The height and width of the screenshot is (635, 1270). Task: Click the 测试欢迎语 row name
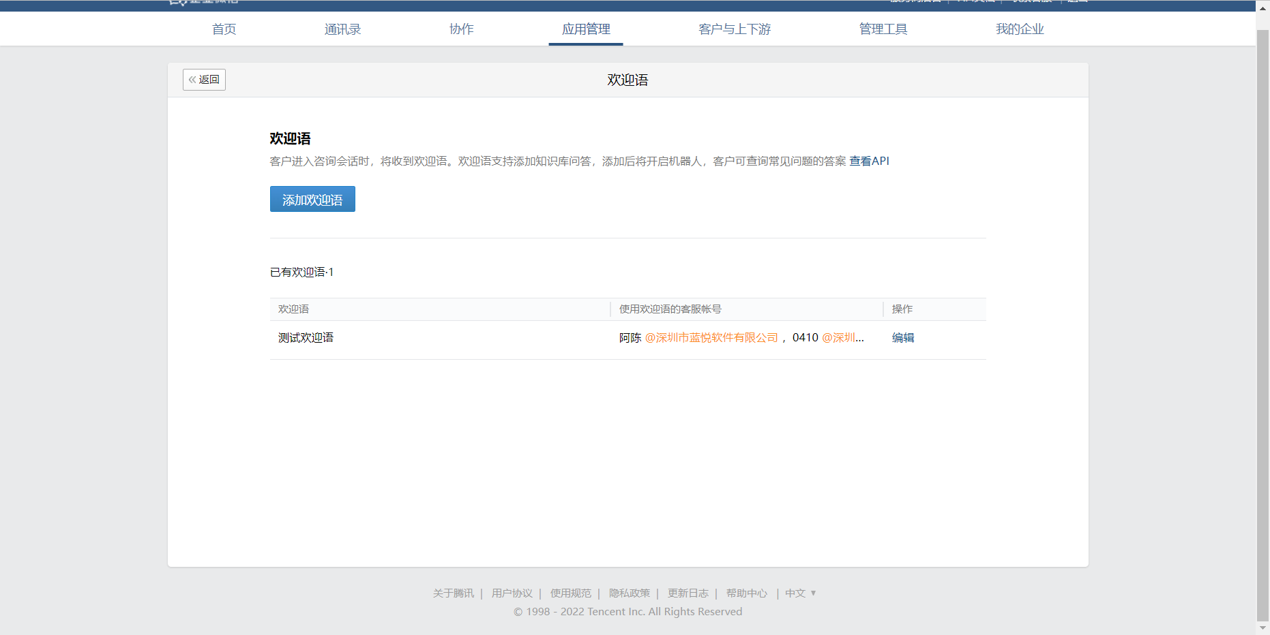[x=306, y=337]
